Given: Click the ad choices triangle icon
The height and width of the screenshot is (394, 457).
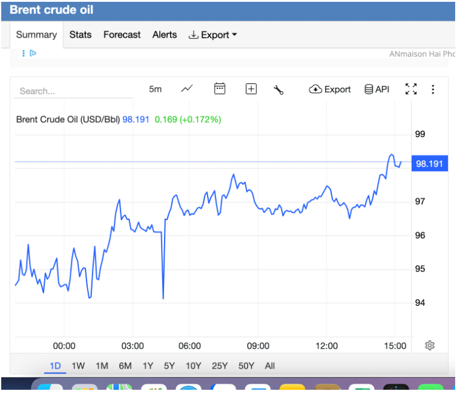Looking at the screenshot, I should 33,53.
